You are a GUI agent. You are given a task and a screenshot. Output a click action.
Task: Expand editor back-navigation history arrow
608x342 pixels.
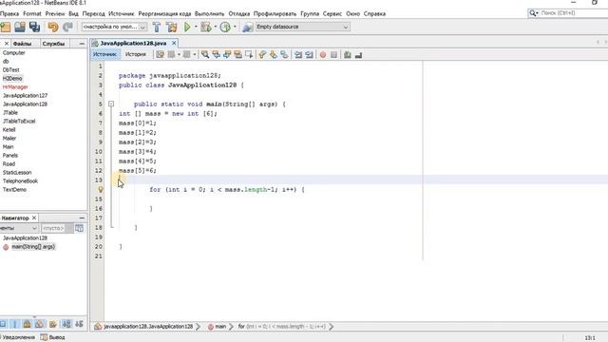point(179,55)
